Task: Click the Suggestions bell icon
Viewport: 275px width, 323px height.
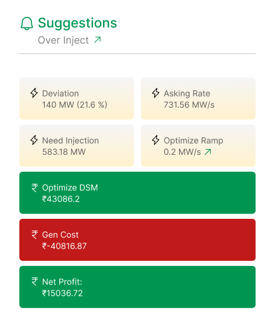Action: pos(27,23)
